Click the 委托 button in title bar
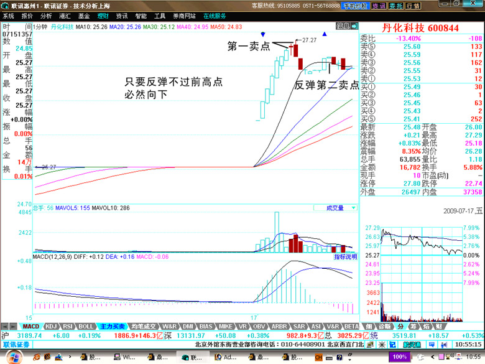This screenshot has height=364, width=485. [x=396, y=6]
